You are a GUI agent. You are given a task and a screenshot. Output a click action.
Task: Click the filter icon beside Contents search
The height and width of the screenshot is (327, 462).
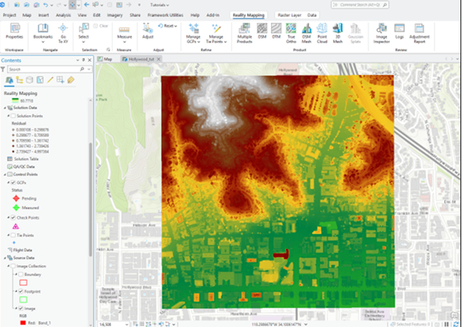tap(3, 70)
